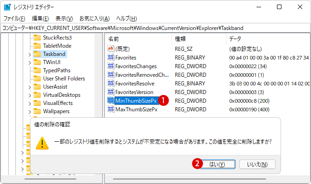Select the Wallpapers tree item label
Image resolution: width=311 pixels, height=184 pixels.
point(56,111)
